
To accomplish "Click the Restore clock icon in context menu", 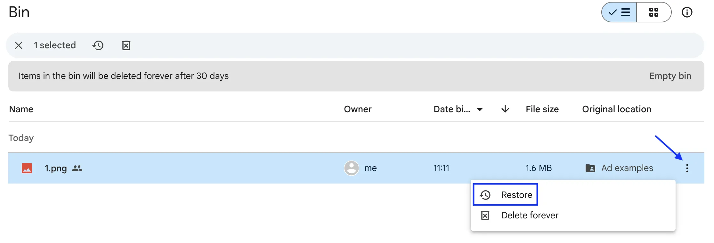I will 485,194.
